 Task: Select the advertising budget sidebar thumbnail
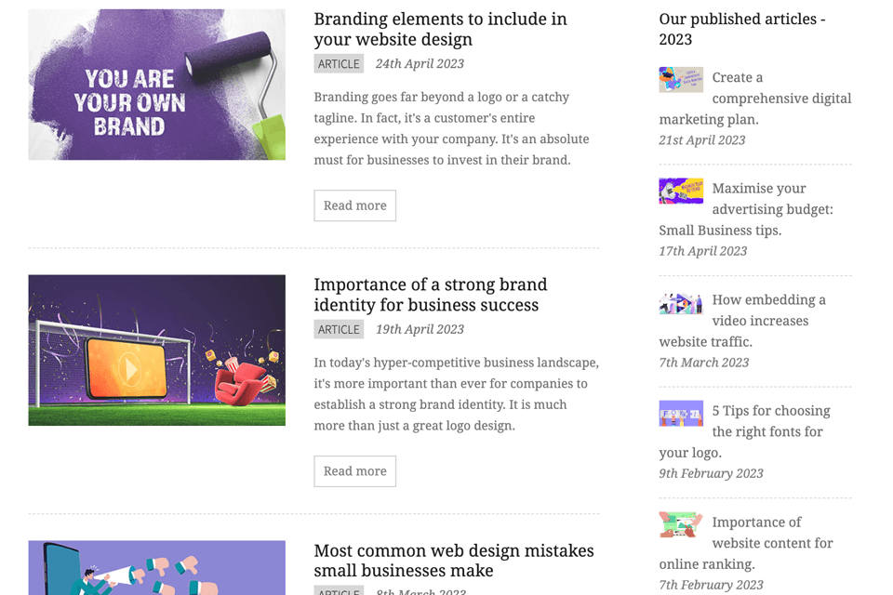[x=681, y=191]
